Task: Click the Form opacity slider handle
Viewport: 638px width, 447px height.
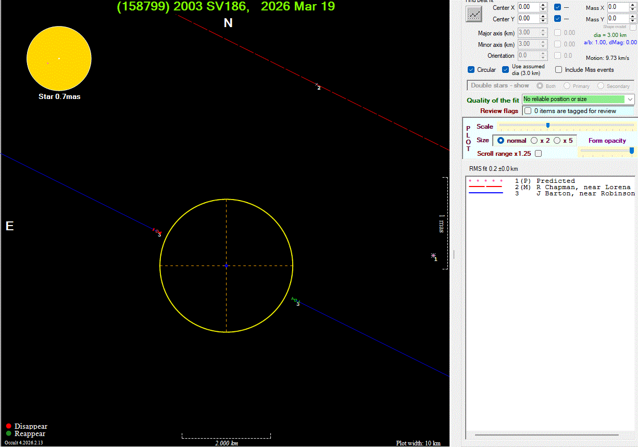Action: pyautogui.click(x=631, y=151)
